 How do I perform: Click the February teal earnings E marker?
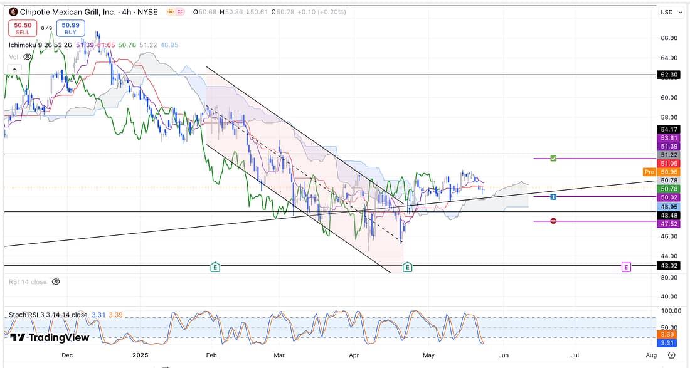(215, 267)
